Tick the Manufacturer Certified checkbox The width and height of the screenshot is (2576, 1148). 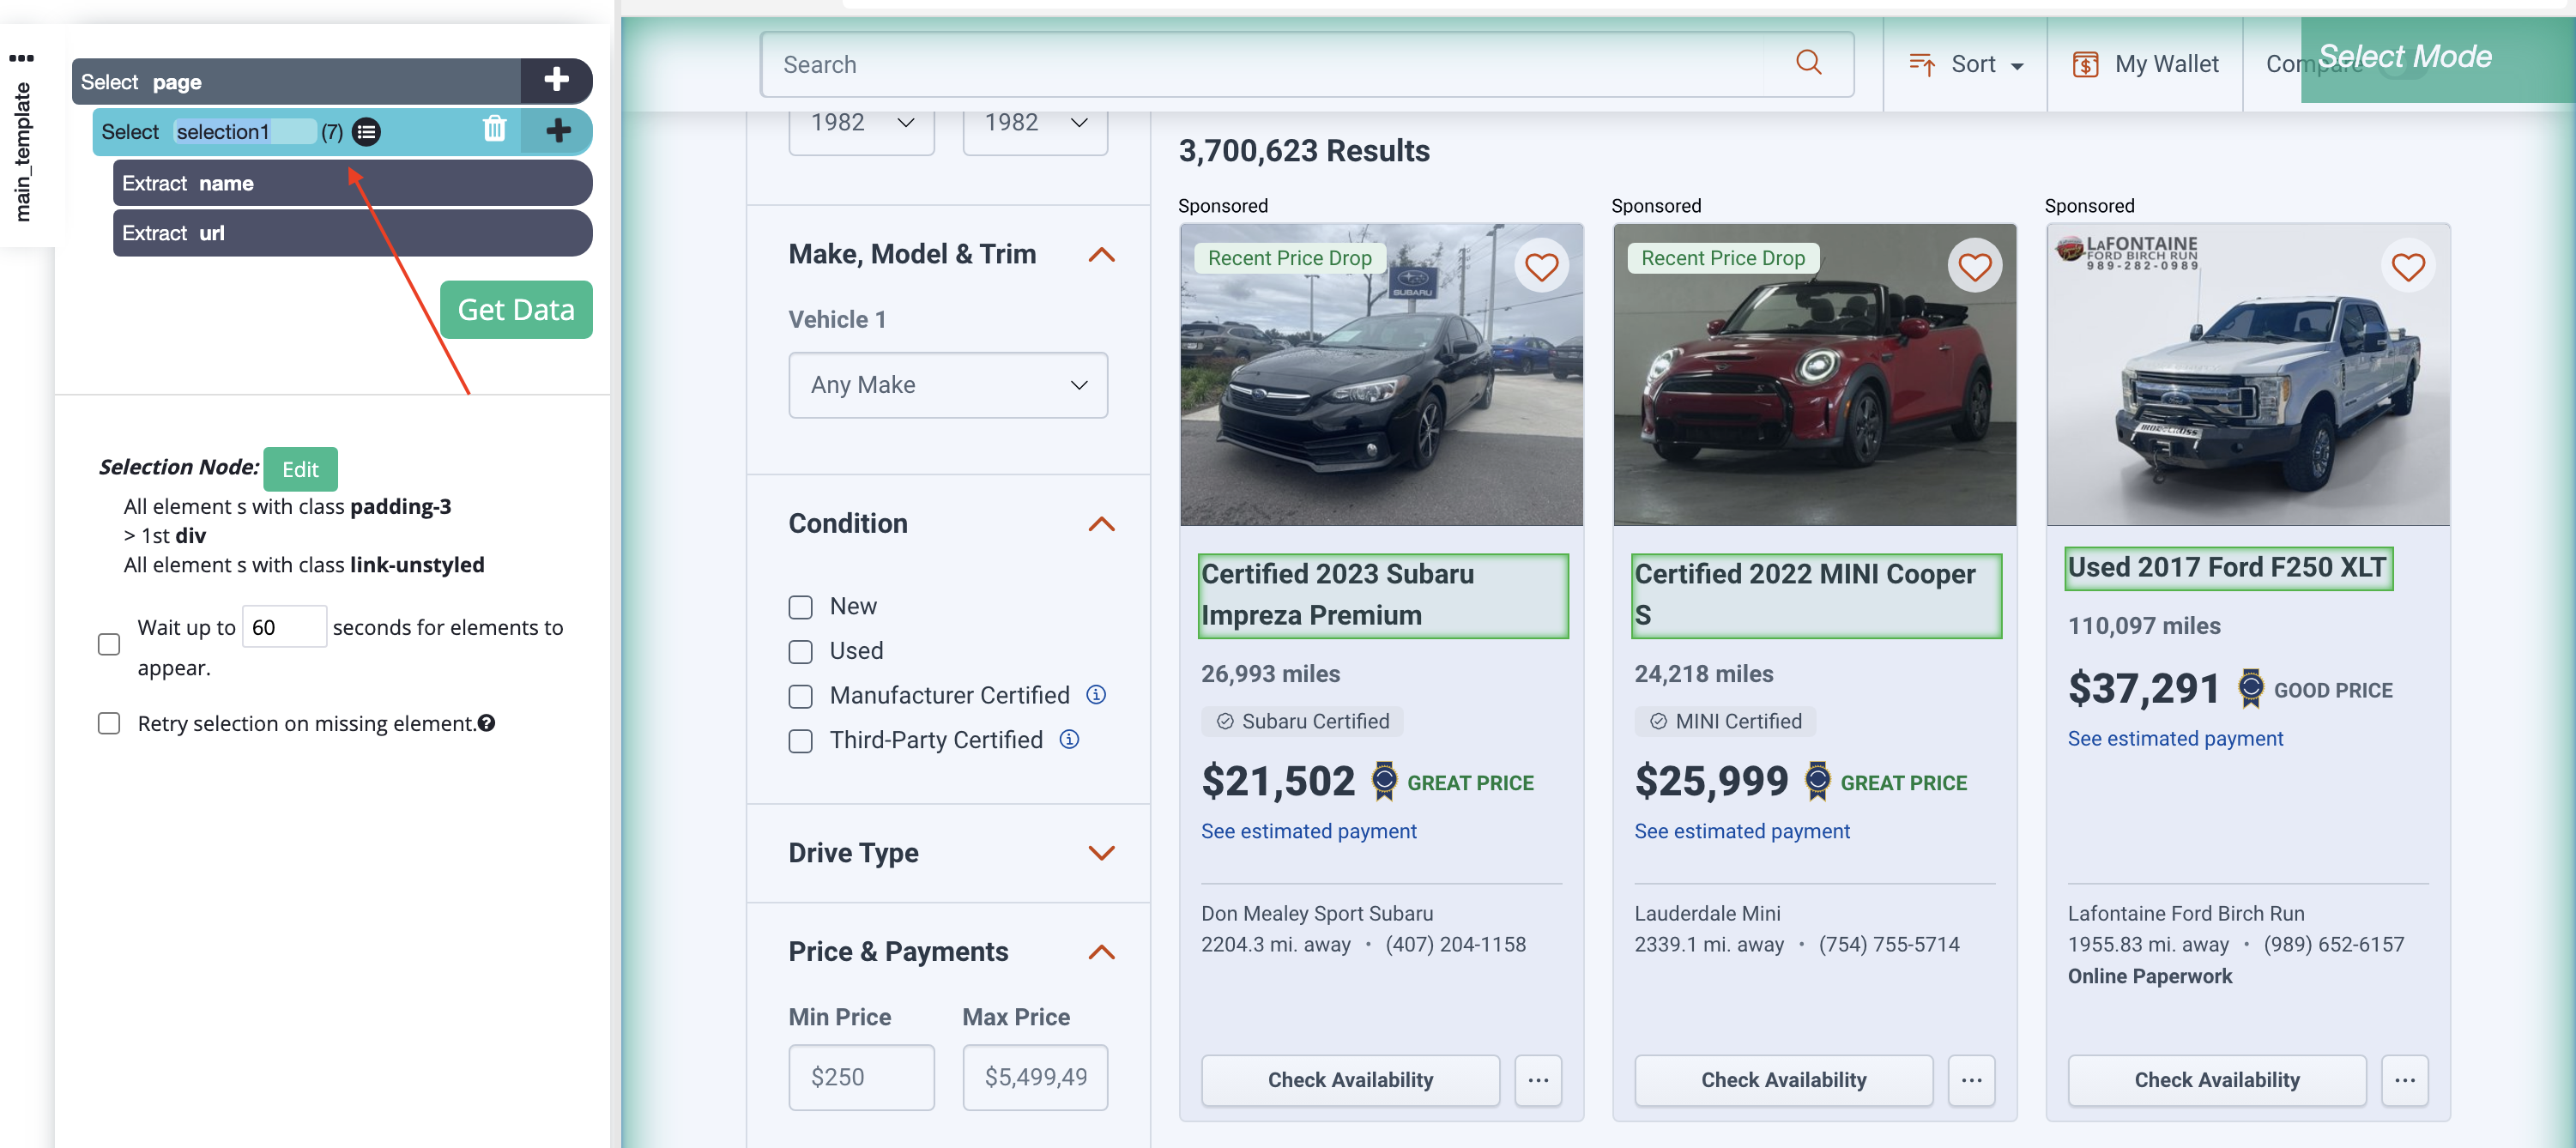[800, 696]
